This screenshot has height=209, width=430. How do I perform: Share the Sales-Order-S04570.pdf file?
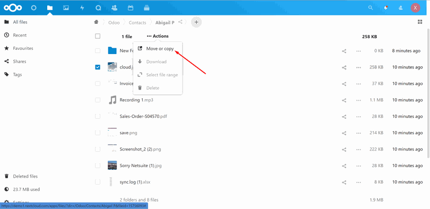[344, 117]
